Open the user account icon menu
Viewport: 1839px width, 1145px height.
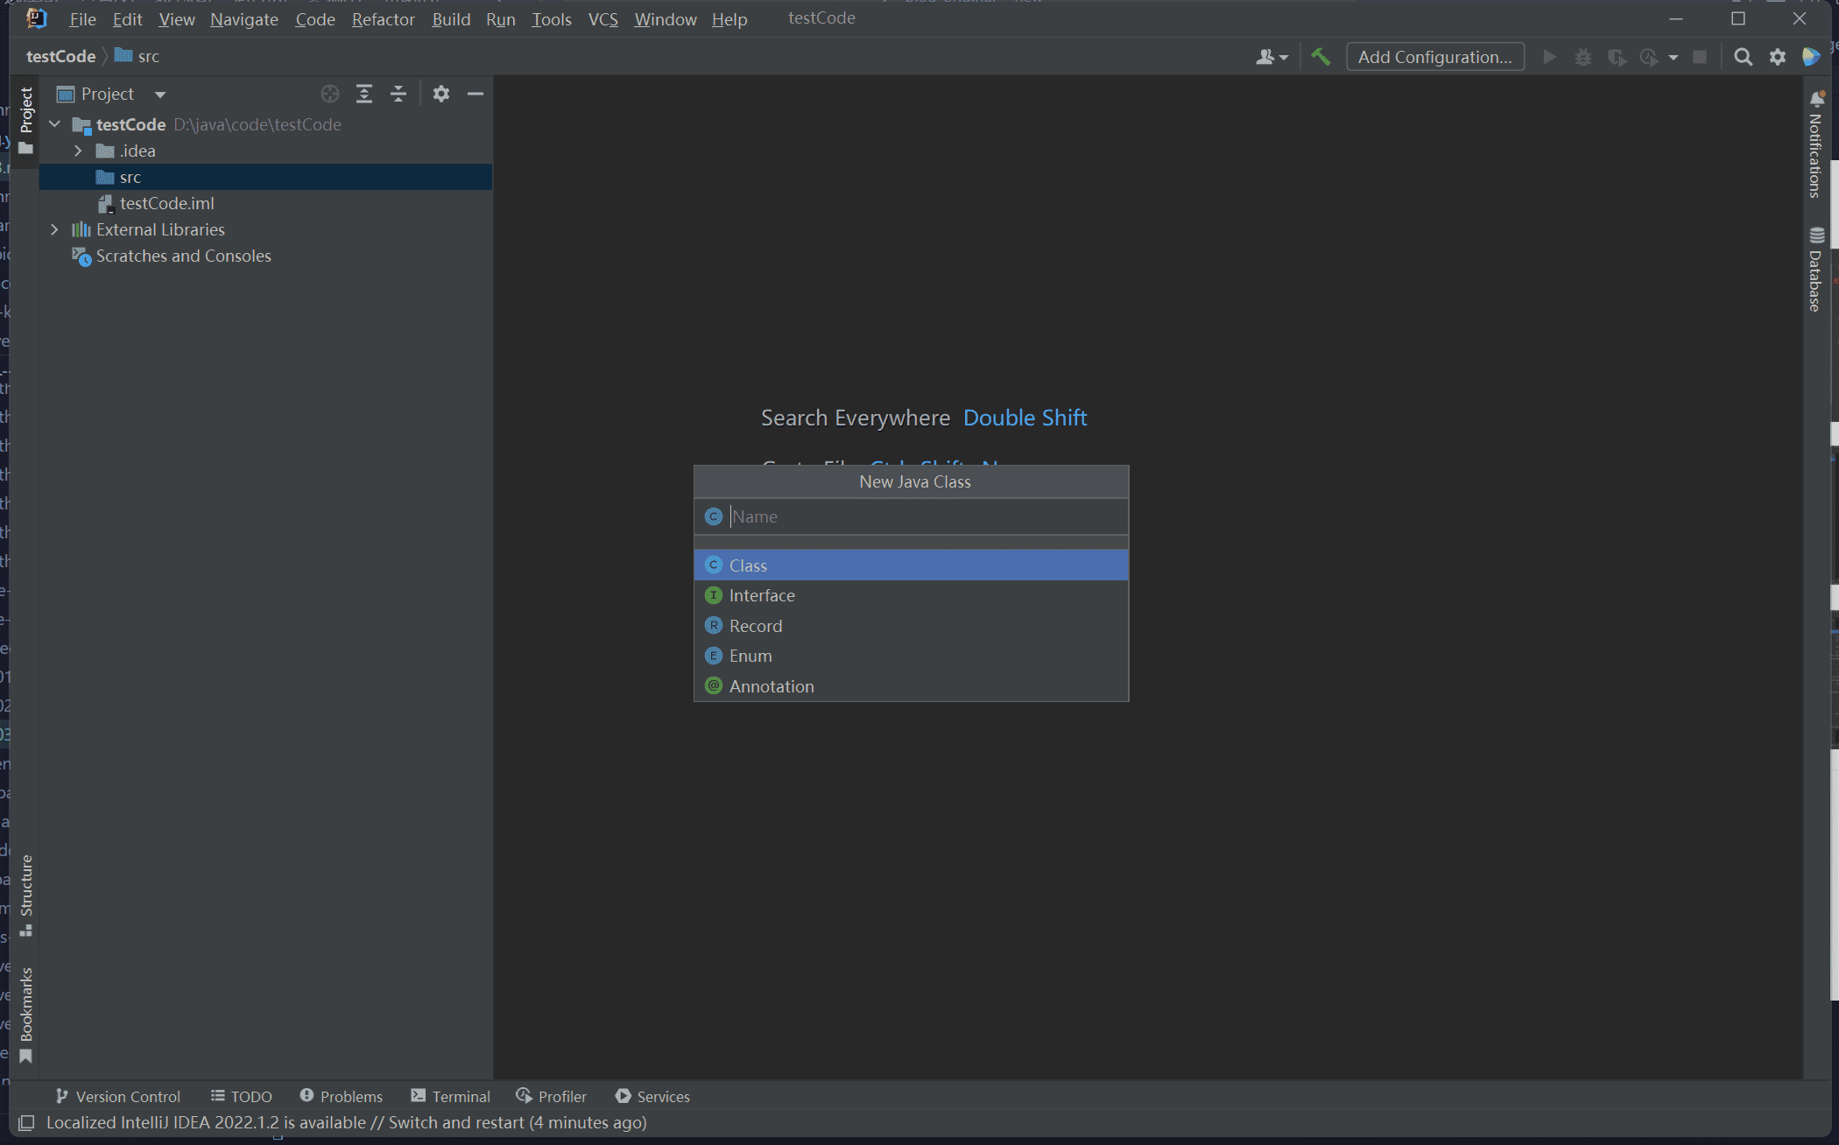pyautogui.click(x=1272, y=57)
